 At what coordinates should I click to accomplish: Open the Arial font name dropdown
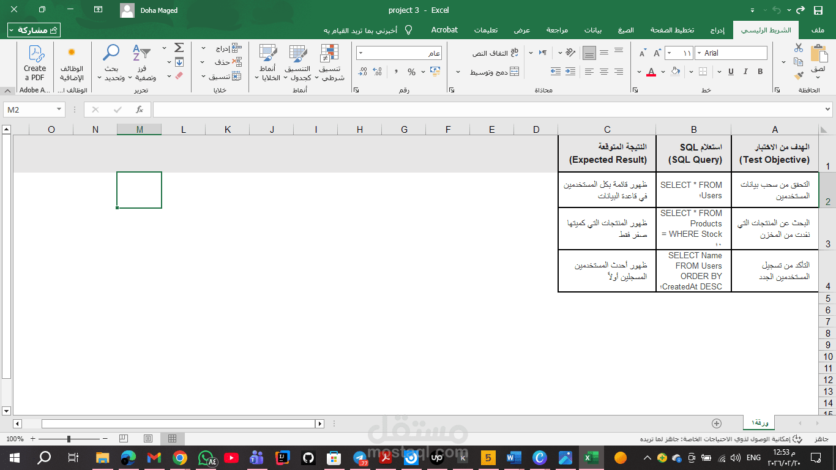tap(698, 53)
